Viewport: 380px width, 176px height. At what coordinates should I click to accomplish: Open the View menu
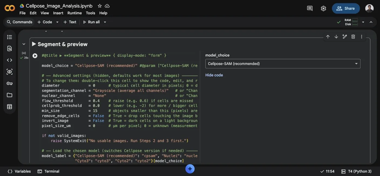tap(45, 13)
